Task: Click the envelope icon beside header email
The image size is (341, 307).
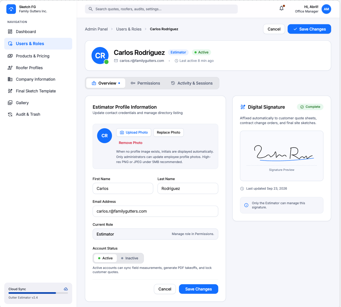Action: (116, 61)
